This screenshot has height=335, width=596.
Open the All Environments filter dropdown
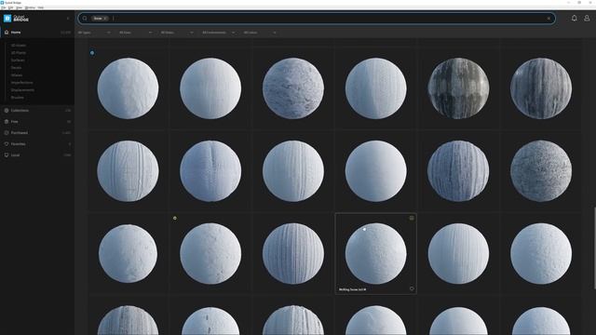click(x=218, y=33)
